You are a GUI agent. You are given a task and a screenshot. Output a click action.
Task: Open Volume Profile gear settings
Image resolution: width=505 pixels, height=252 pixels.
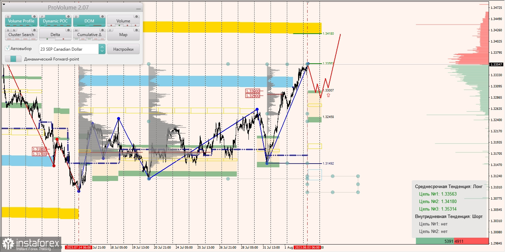coord(34,16)
